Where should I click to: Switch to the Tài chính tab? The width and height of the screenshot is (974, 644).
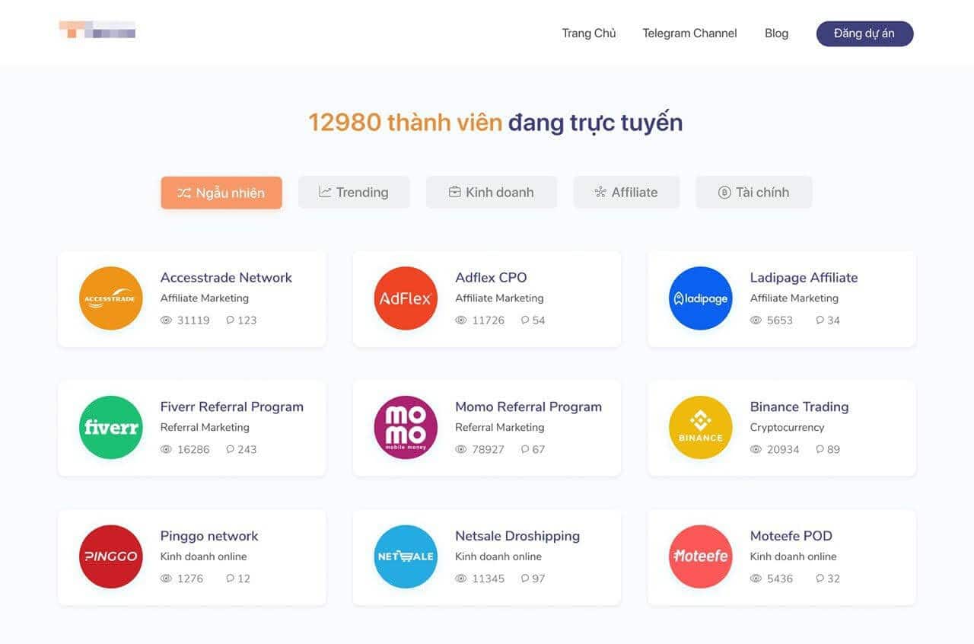click(754, 193)
